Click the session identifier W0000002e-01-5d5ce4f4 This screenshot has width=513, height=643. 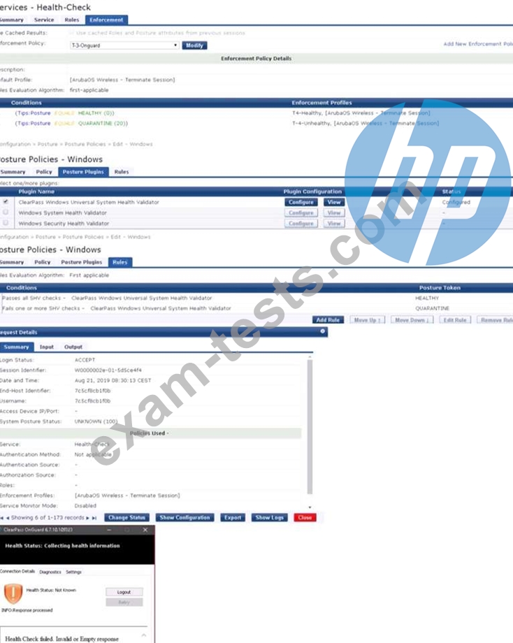pyautogui.click(x=108, y=370)
